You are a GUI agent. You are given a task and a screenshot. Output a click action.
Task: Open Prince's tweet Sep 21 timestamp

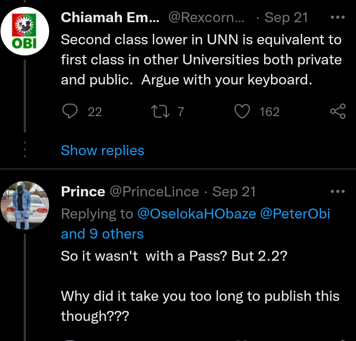pyautogui.click(x=234, y=192)
